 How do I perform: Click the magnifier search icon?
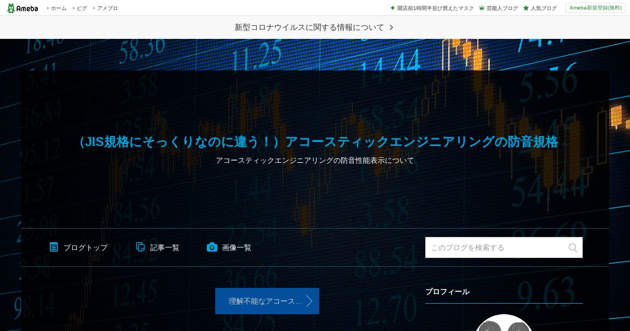tap(573, 247)
